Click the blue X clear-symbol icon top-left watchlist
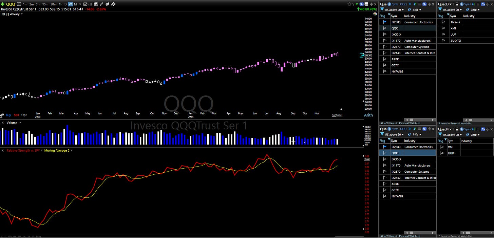This screenshot has height=238, width=494. (410, 4)
